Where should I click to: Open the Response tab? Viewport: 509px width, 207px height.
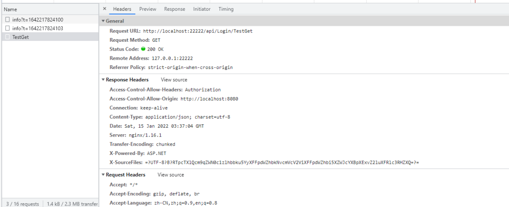175,9
